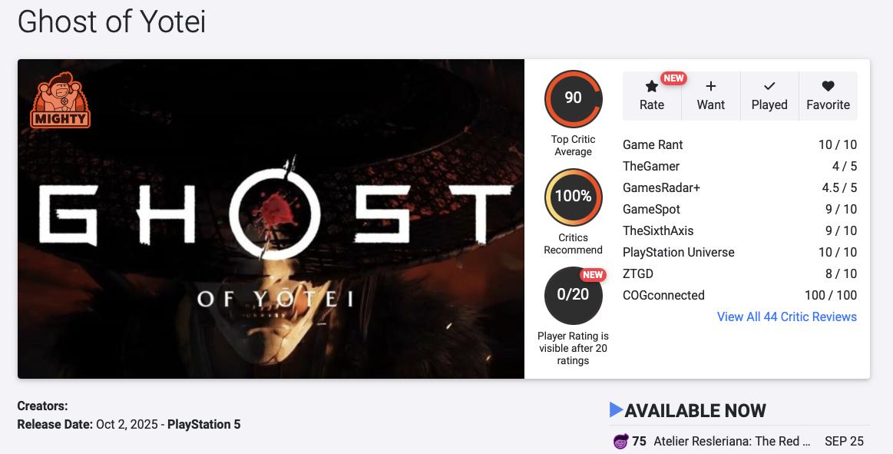Click the 100% Critics Recommend circle
This screenshot has height=454, width=893.
click(573, 197)
